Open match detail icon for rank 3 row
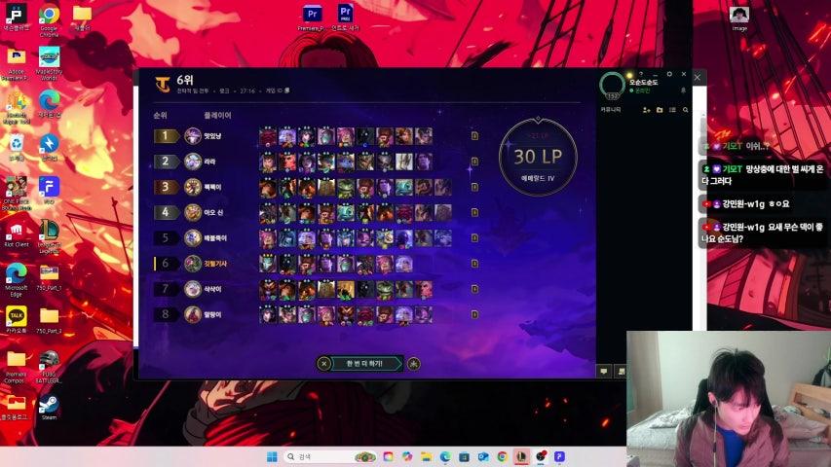The width and height of the screenshot is (831, 467). click(474, 187)
